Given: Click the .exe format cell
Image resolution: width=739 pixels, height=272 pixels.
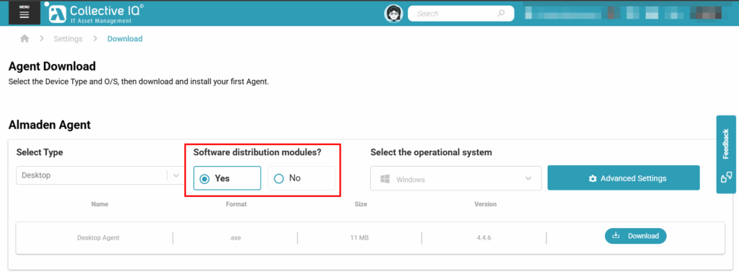Looking at the screenshot, I should 235,237.
